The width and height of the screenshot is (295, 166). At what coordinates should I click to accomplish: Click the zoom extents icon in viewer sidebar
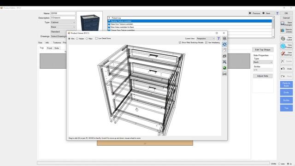224,62
